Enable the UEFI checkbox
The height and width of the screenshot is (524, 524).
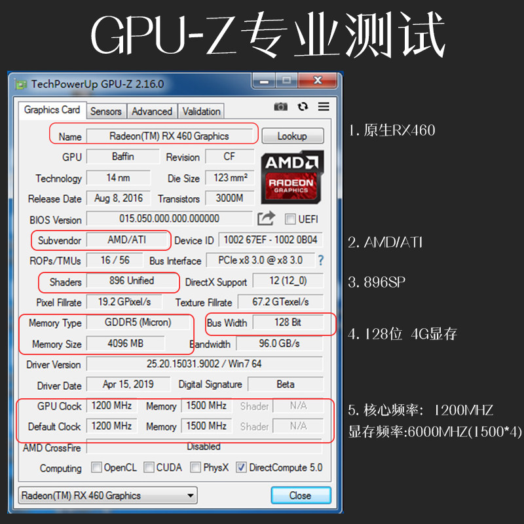coord(289,219)
